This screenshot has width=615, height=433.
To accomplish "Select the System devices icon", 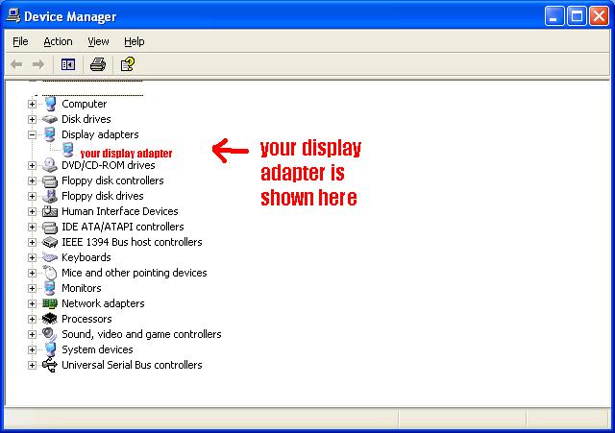I will (x=50, y=349).
